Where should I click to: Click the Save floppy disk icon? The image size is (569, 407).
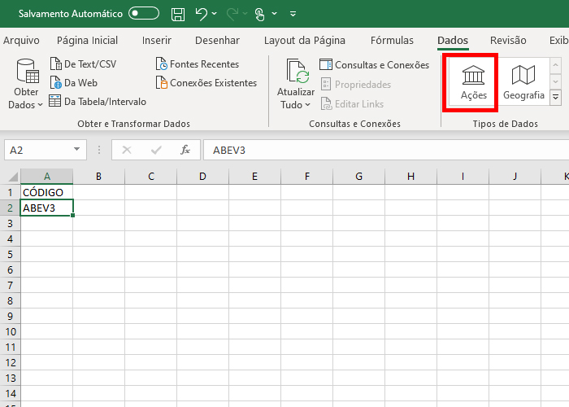click(x=178, y=14)
